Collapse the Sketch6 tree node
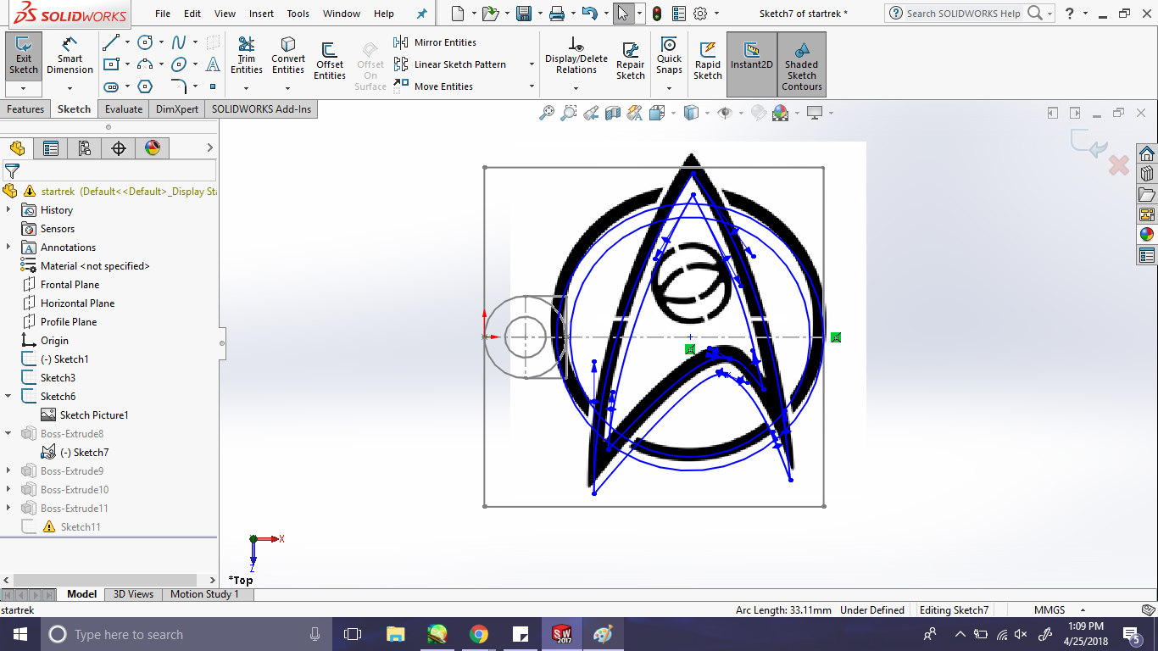The width and height of the screenshot is (1158, 651). click(x=8, y=397)
